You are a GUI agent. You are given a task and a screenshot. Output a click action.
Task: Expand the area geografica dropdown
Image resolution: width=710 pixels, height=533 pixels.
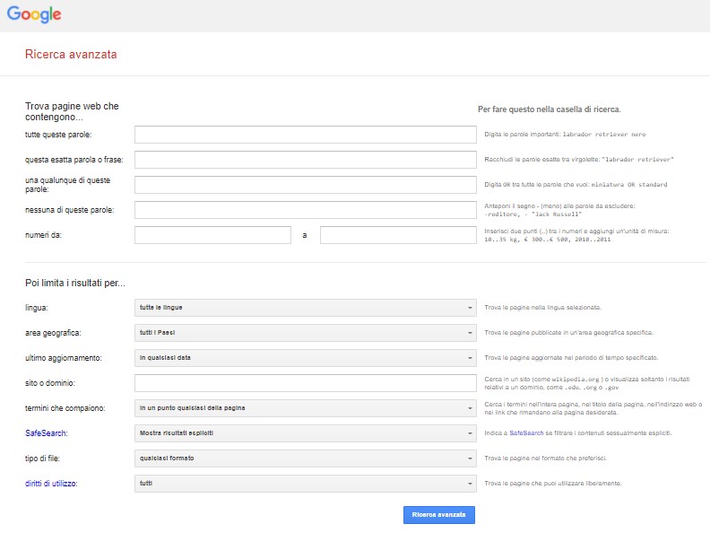point(305,333)
